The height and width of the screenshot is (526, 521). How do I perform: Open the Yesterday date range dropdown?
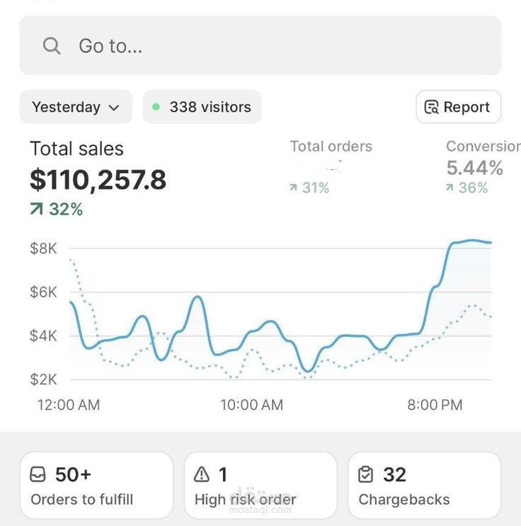pos(76,107)
